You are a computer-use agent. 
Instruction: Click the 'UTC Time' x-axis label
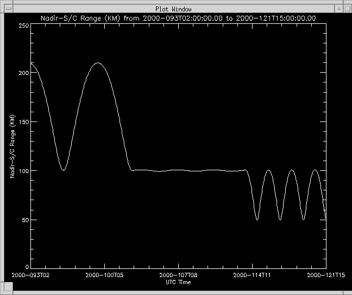pos(178,283)
